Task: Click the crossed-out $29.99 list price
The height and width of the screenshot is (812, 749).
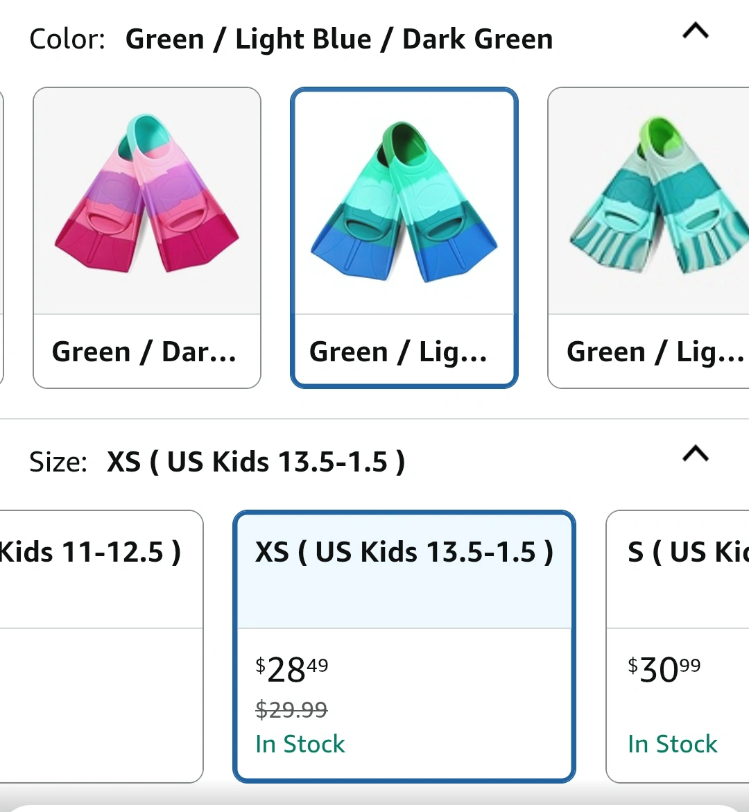Action: pos(291,709)
